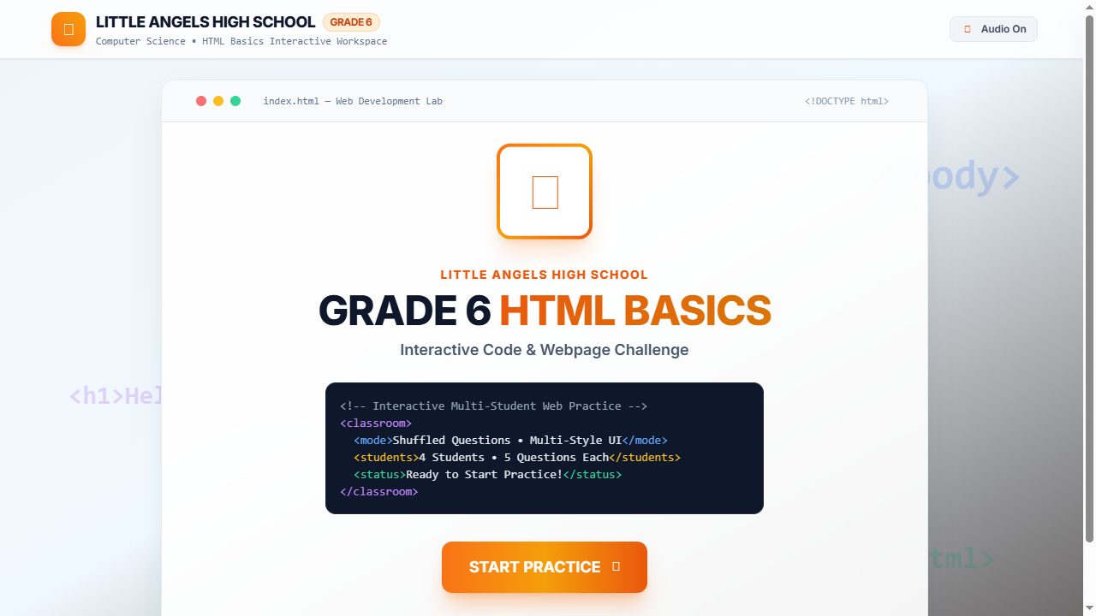Click the green dot in lab window bar
1096x616 pixels.
click(x=235, y=101)
